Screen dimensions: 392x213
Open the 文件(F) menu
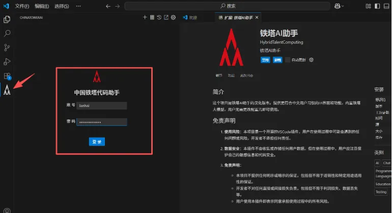[x=22, y=6]
